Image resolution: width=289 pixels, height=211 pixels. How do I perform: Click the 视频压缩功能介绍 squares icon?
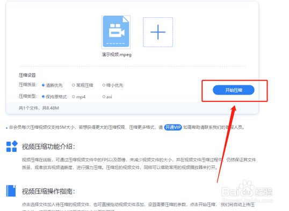pyautogui.click(x=12, y=147)
